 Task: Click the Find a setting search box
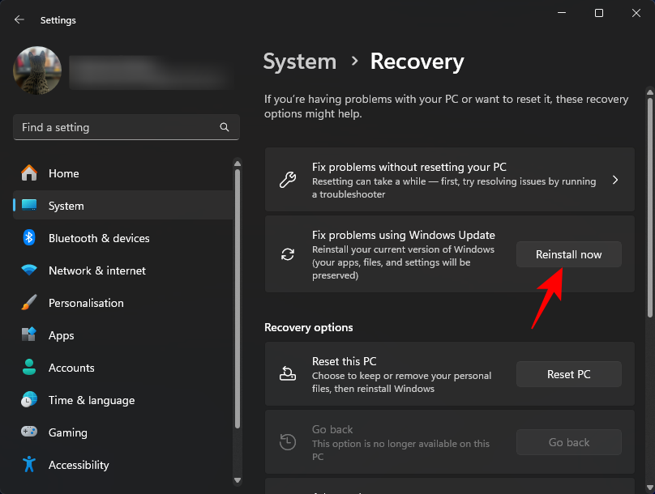pyautogui.click(x=126, y=127)
